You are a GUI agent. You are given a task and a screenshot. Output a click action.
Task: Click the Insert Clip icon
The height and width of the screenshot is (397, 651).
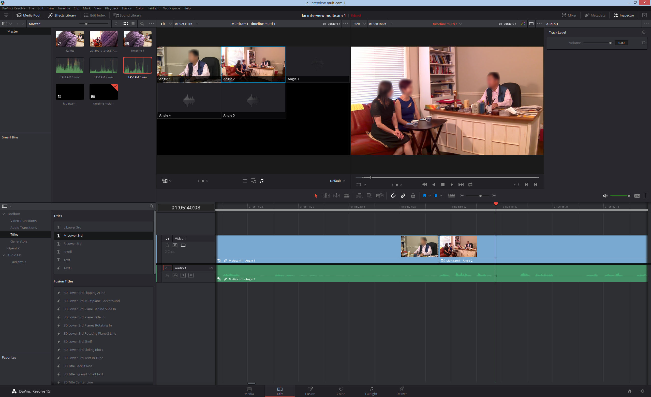359,196
